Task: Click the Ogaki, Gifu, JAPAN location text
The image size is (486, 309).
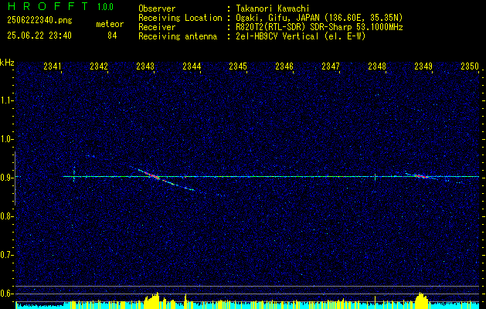Action: click(x=319, y=18)
